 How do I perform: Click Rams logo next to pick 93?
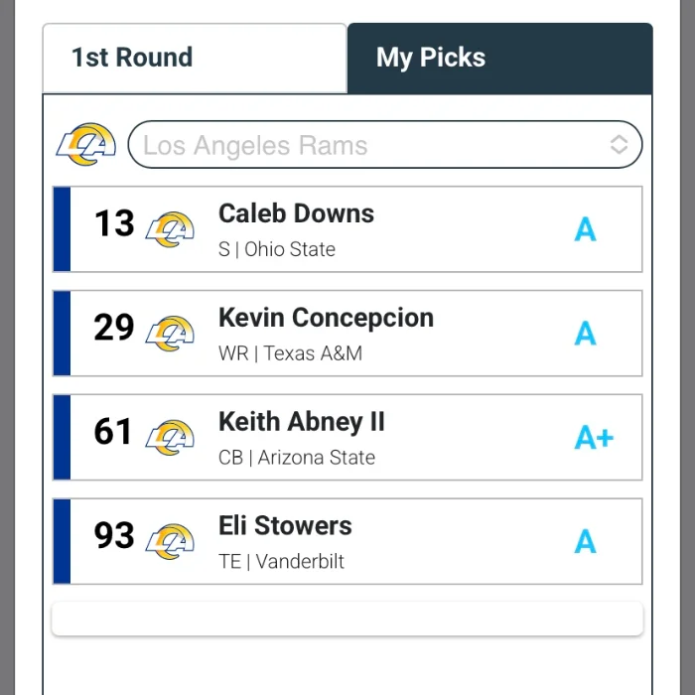170,542
